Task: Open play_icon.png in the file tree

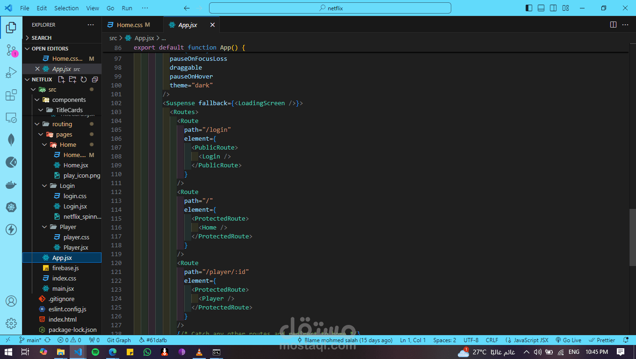Action: [82, 175]
